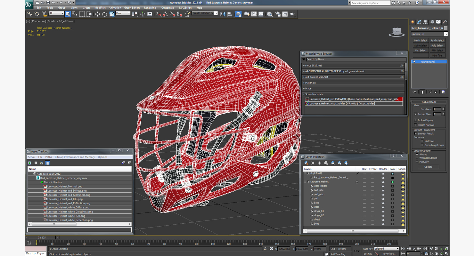Click the Search by Name field

point(355,60)
